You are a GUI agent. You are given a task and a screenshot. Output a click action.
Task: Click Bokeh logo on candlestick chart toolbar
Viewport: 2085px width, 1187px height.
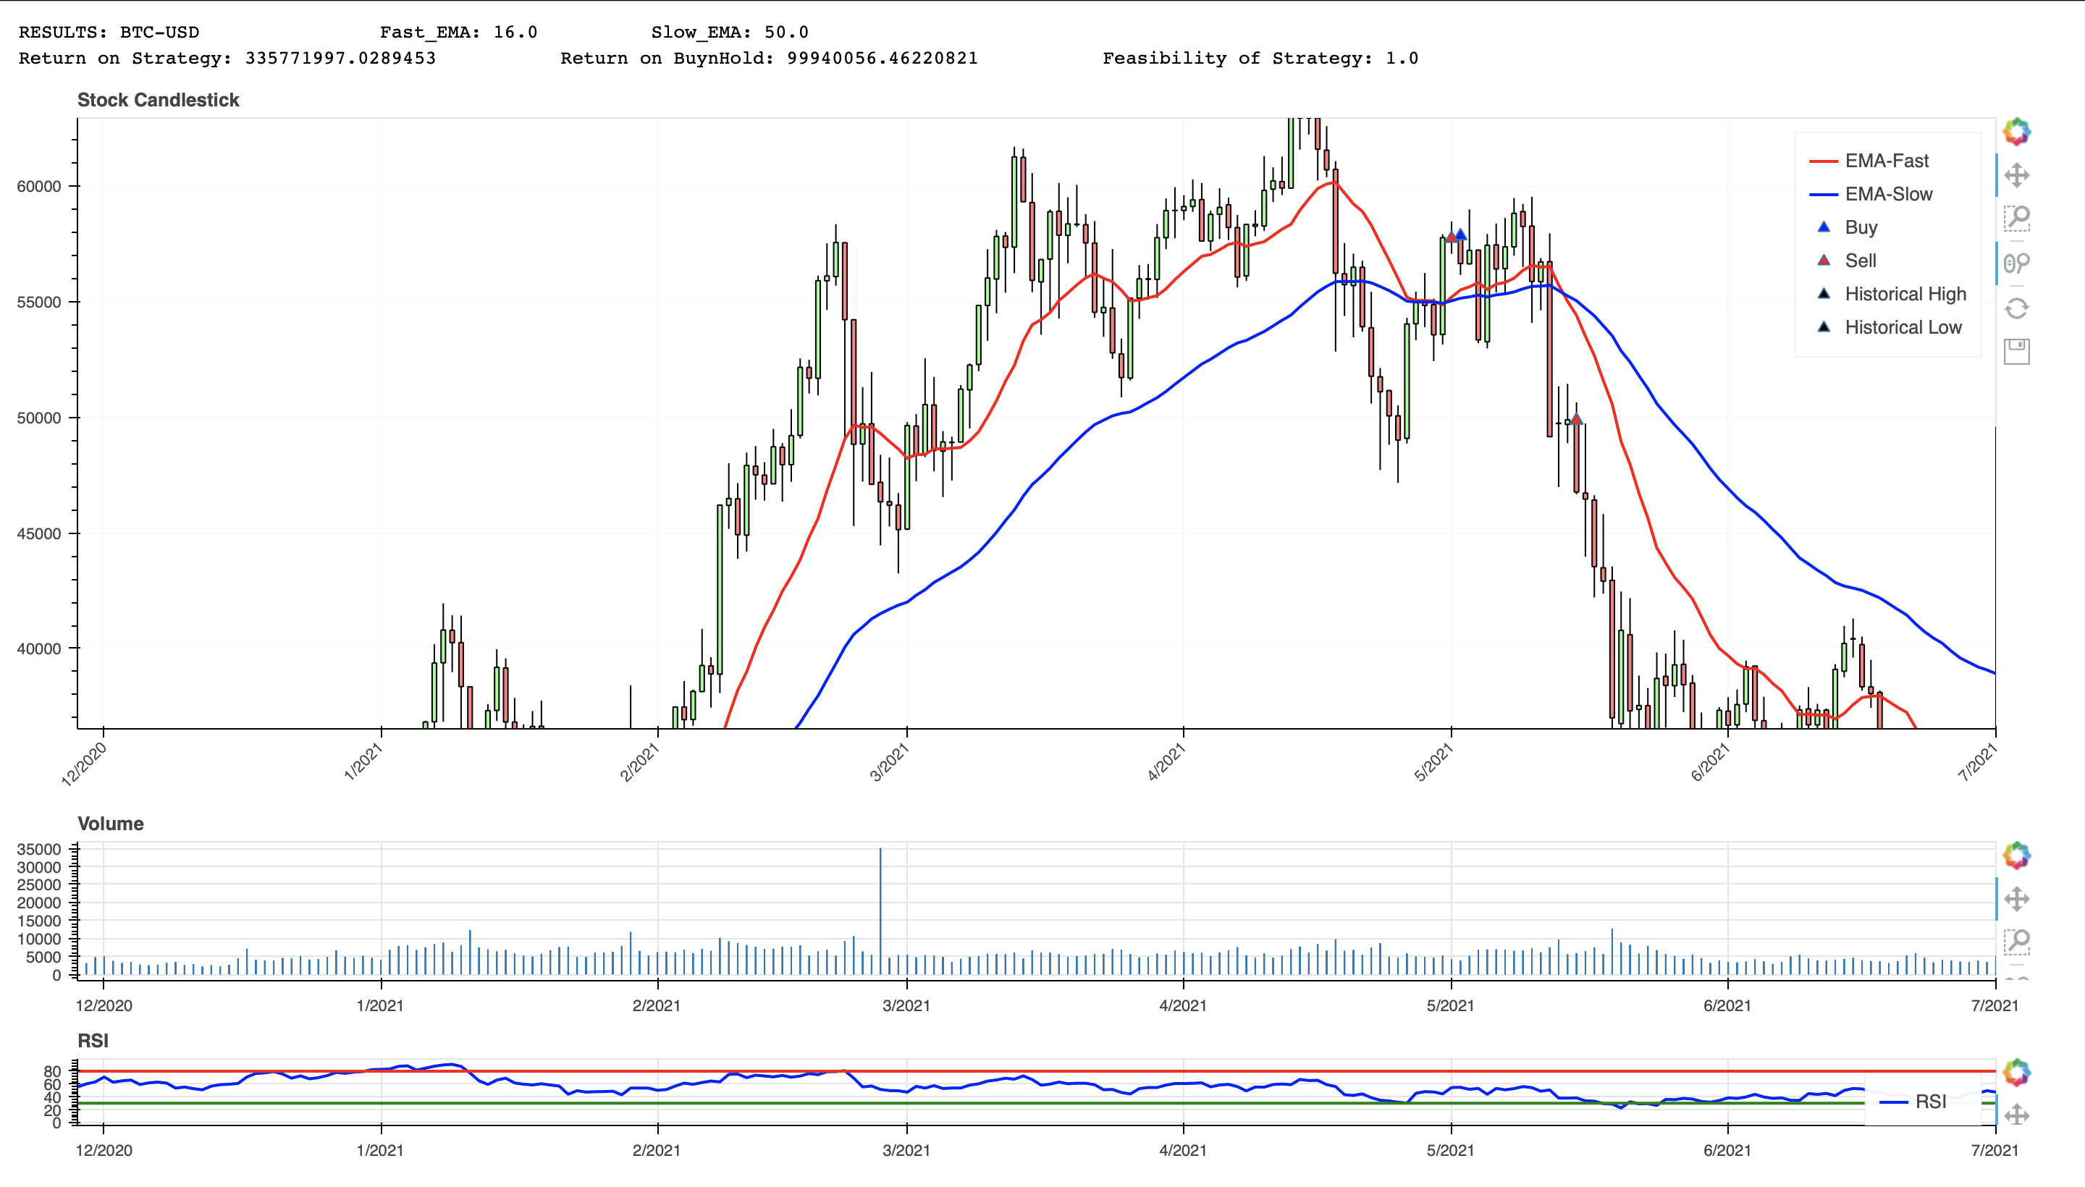(2015, 132)
